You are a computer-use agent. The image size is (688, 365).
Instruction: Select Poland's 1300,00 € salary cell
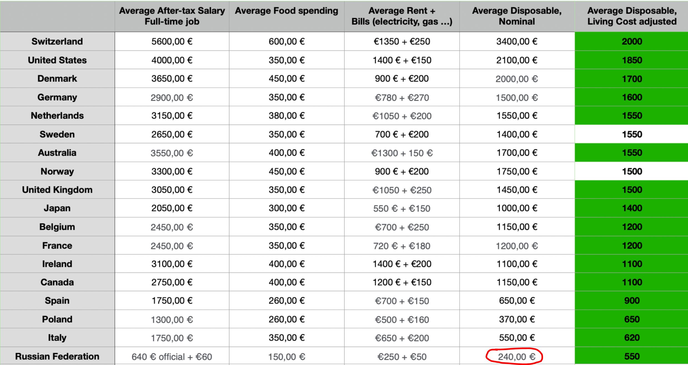click(x=172, y=319)
